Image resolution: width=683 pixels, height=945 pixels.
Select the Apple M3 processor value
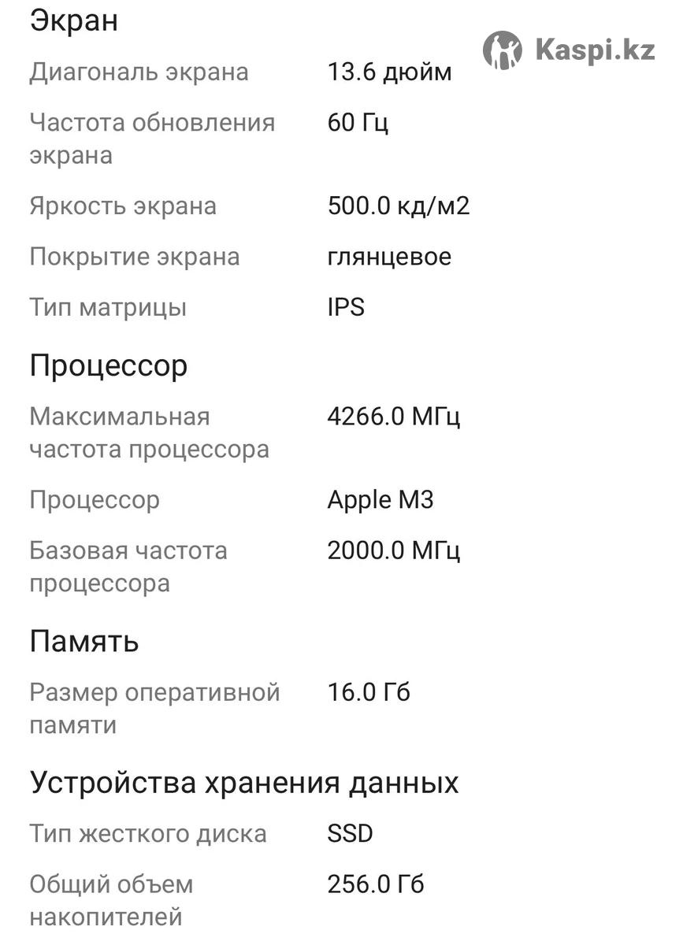380,500
